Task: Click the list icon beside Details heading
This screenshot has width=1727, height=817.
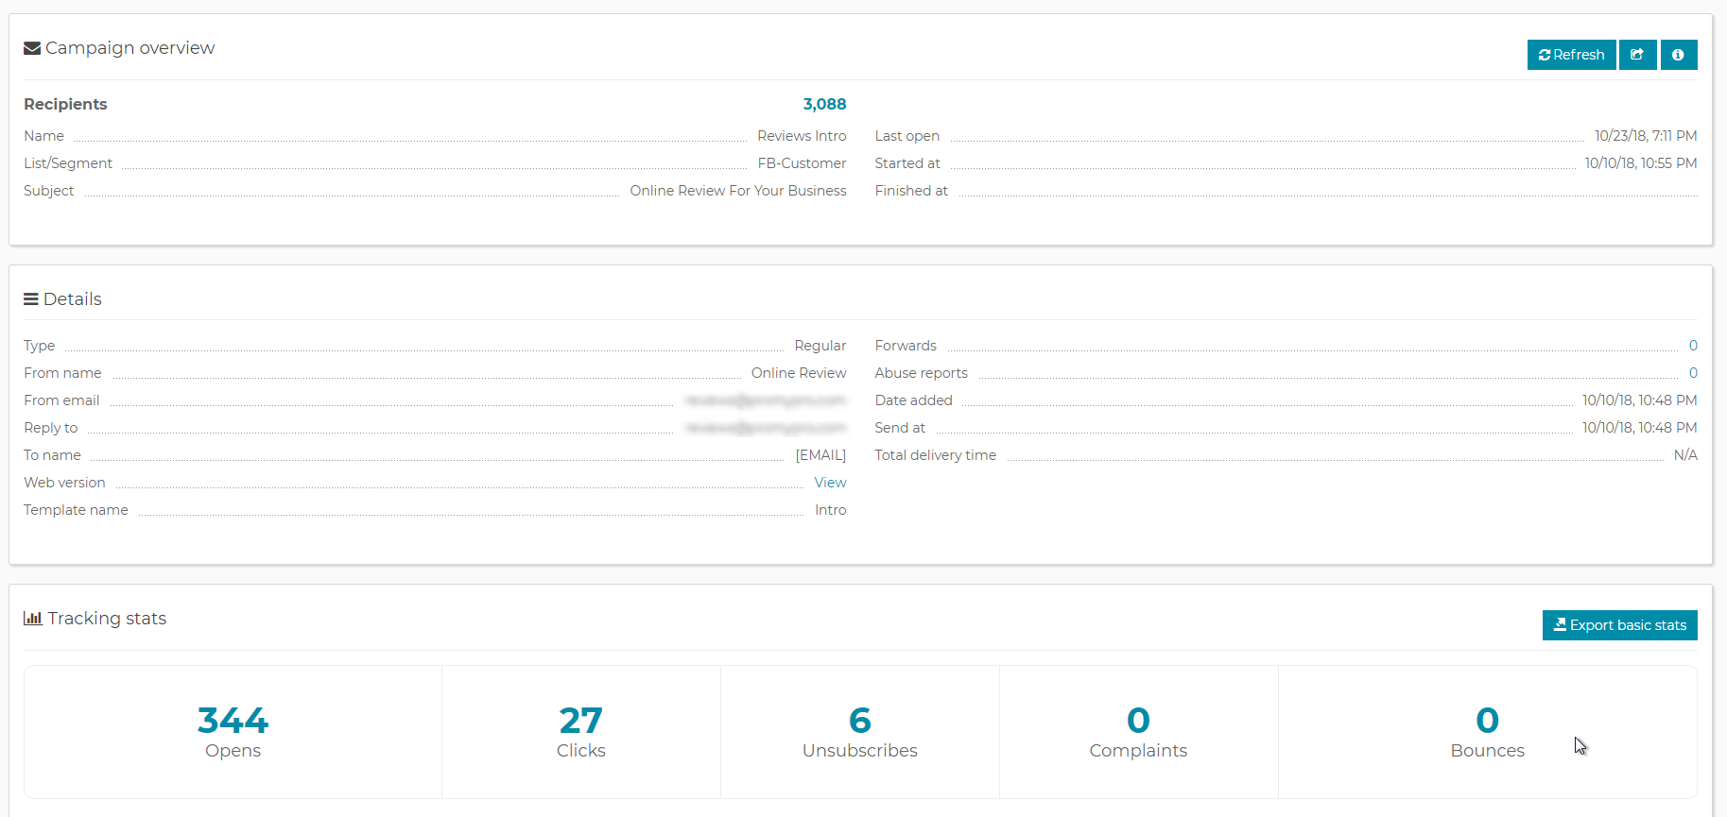Action: [x=31, y=299]
